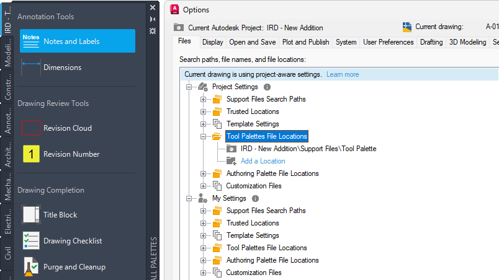Collapse the My Settings node

189,198
